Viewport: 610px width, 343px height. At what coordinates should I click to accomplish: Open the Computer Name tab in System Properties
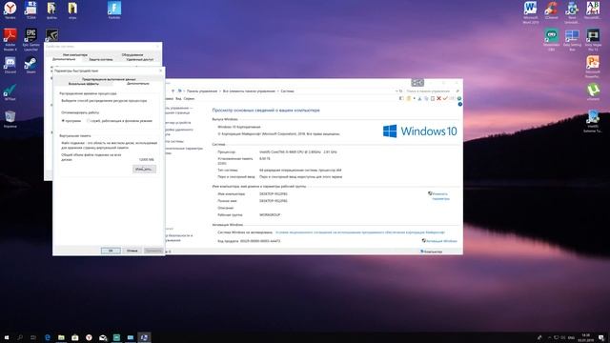(x=75, y=55)
